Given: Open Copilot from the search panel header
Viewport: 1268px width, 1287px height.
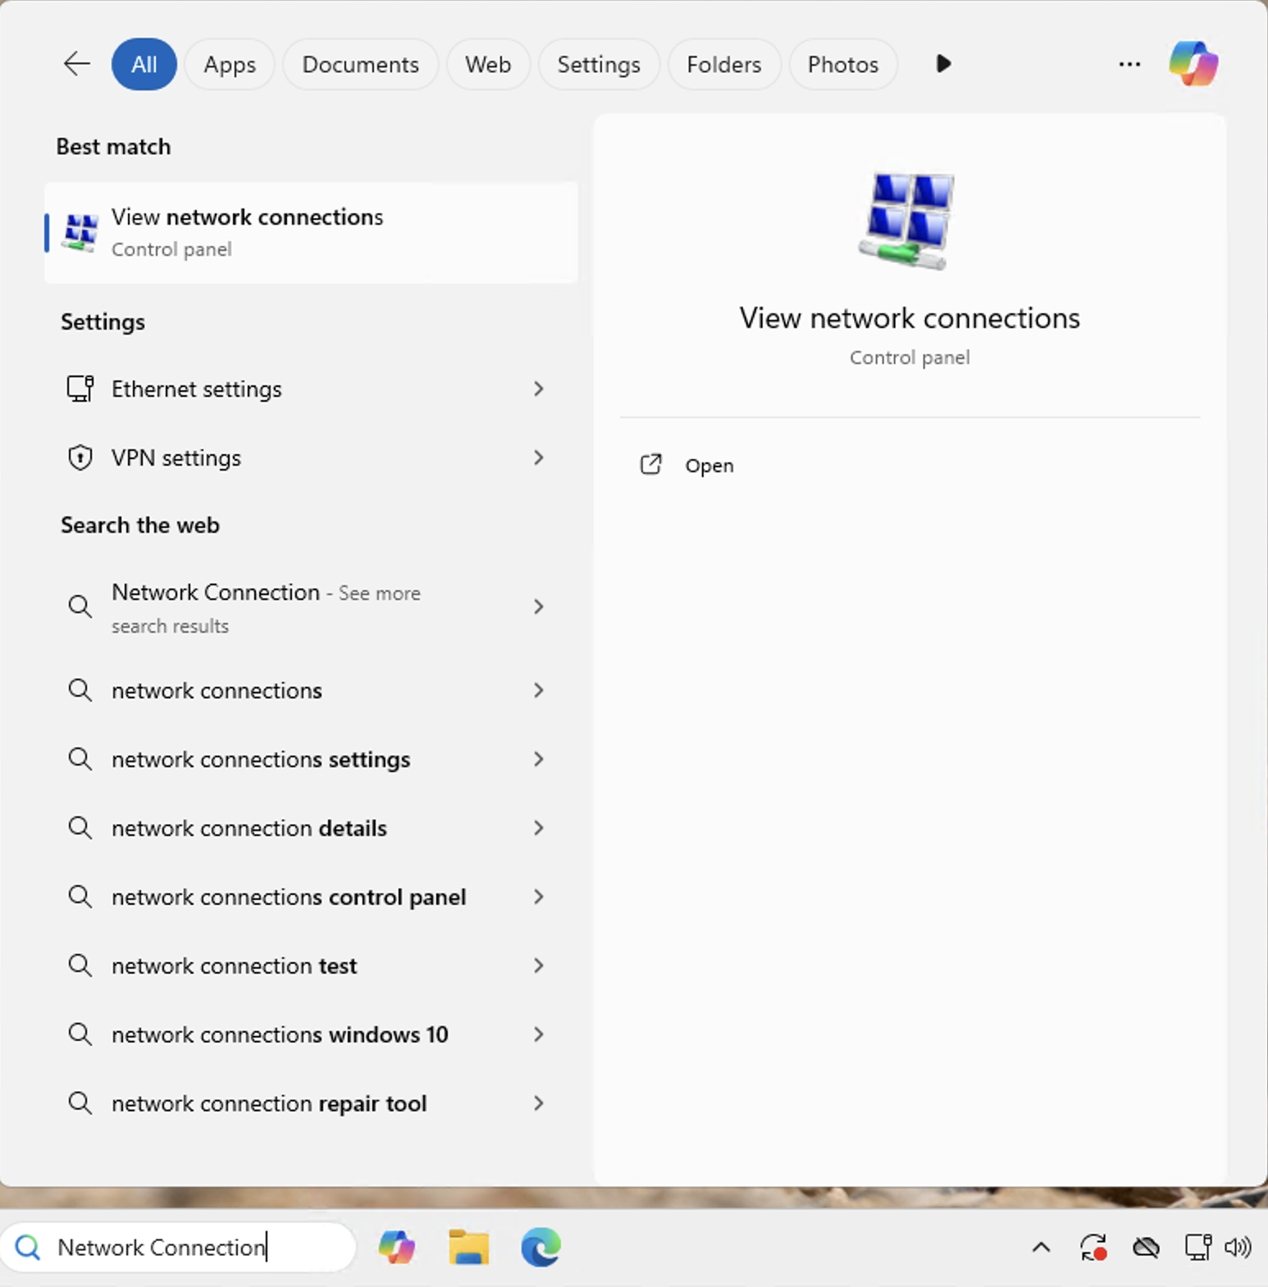Looking at the screenshot, I should 1193,64.
